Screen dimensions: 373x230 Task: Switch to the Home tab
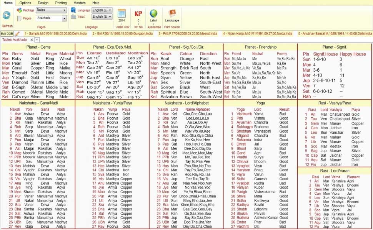8,3
